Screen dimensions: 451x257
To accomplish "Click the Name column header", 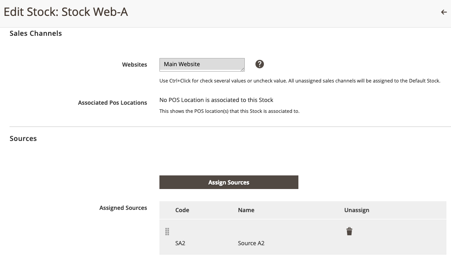I will click(246, 210).
